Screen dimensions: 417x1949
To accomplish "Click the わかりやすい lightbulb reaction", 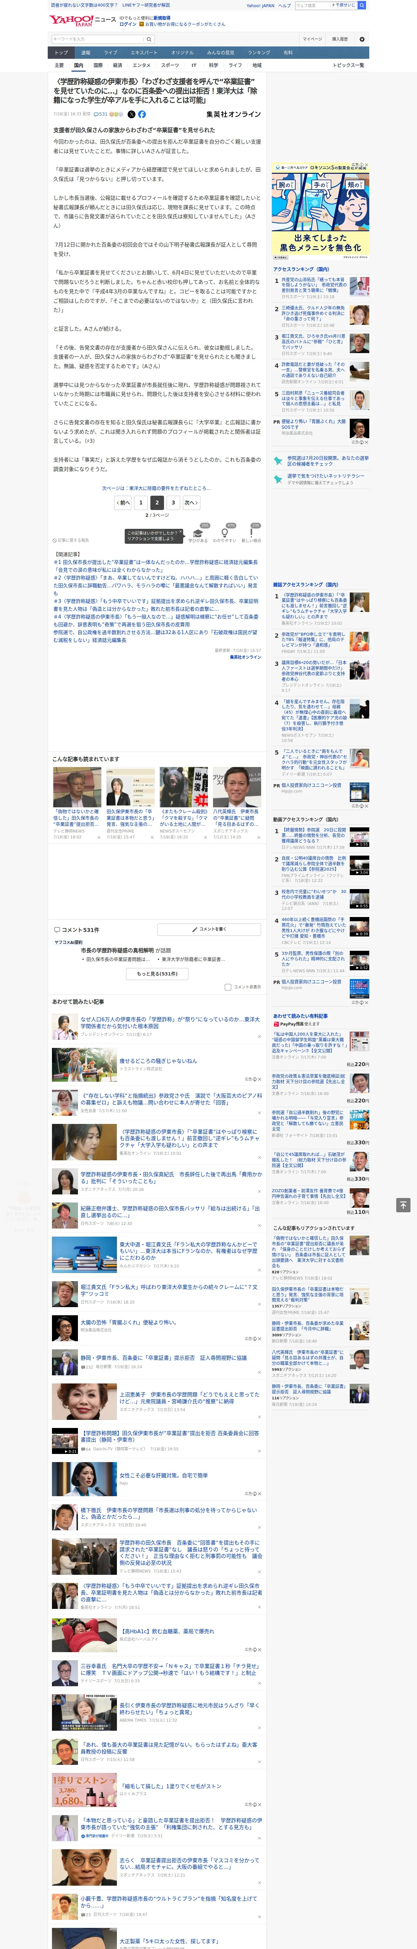I will point(225,533).
